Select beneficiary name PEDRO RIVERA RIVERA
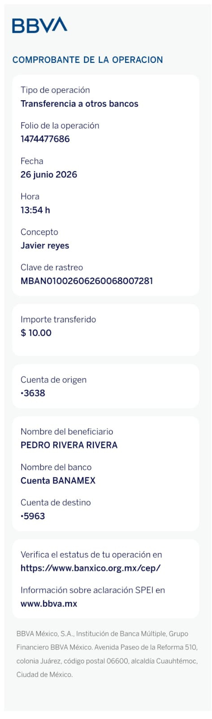Image resolution: width=212 pixels, height=719 pixels. tap(69, 445)
